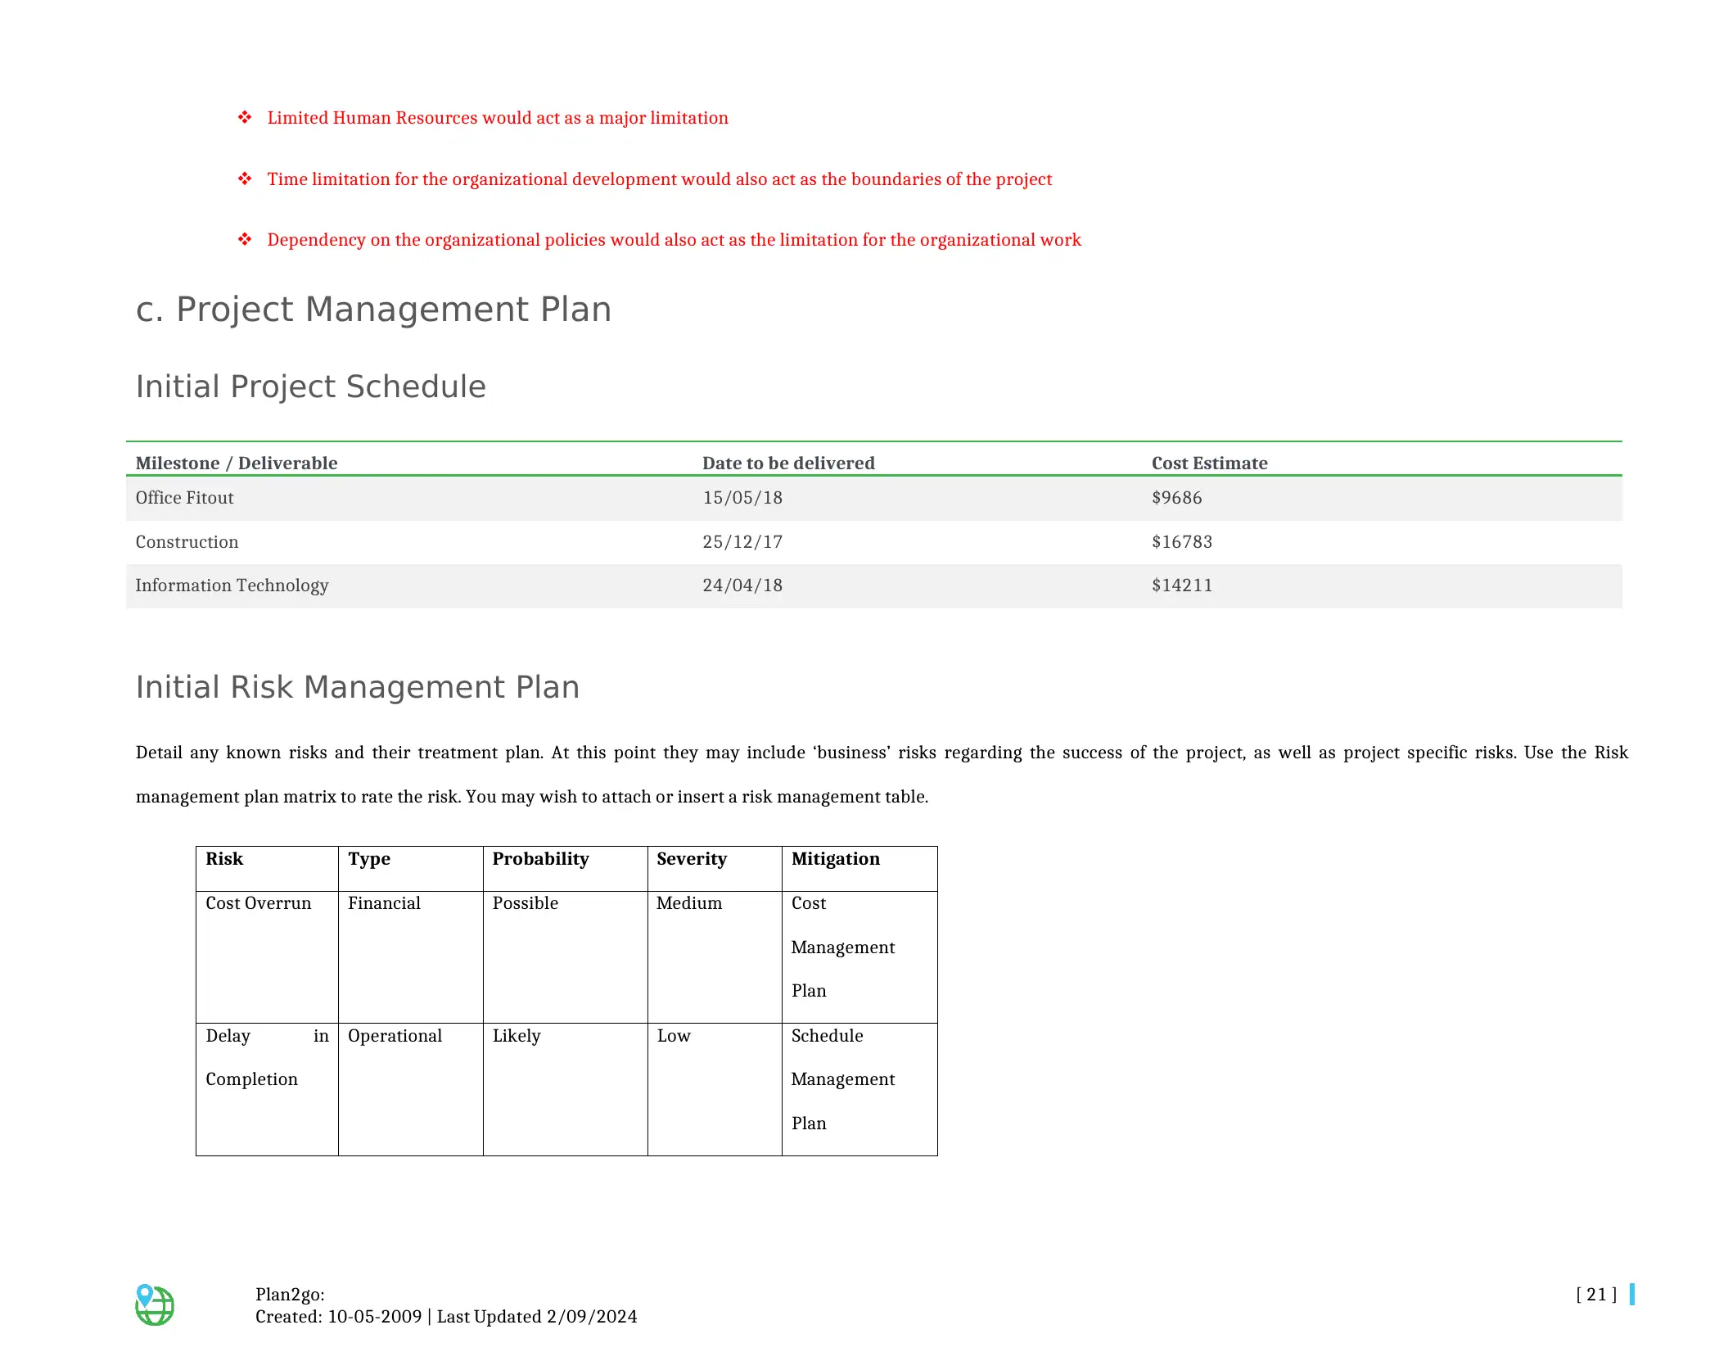1719x1352 pixels.
Task: Select the 'Likely' probability cell
Action: click(x=566, y=1090)
